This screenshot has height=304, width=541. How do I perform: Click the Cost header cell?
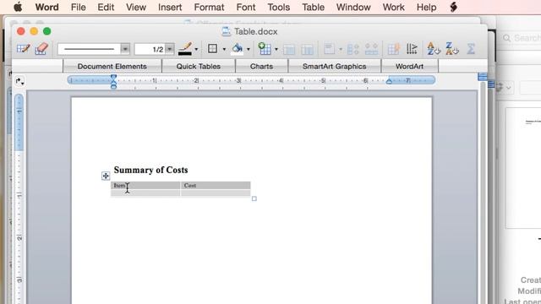tap(216, 186)
